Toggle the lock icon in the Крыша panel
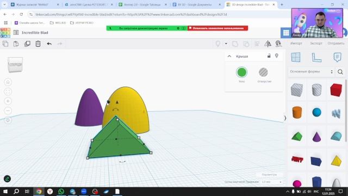Viewport: 348px width, 196px height. (269, 56)
